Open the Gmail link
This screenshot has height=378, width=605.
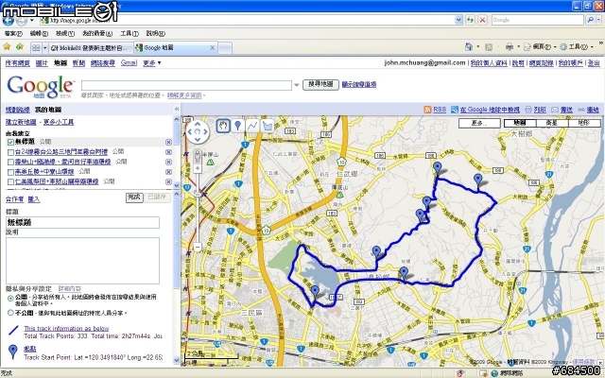(x=129, y=63)
